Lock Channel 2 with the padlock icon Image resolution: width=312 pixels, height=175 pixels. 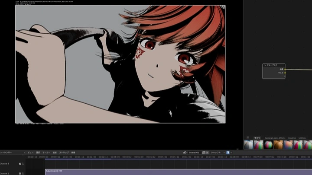[x=23, y=173]
